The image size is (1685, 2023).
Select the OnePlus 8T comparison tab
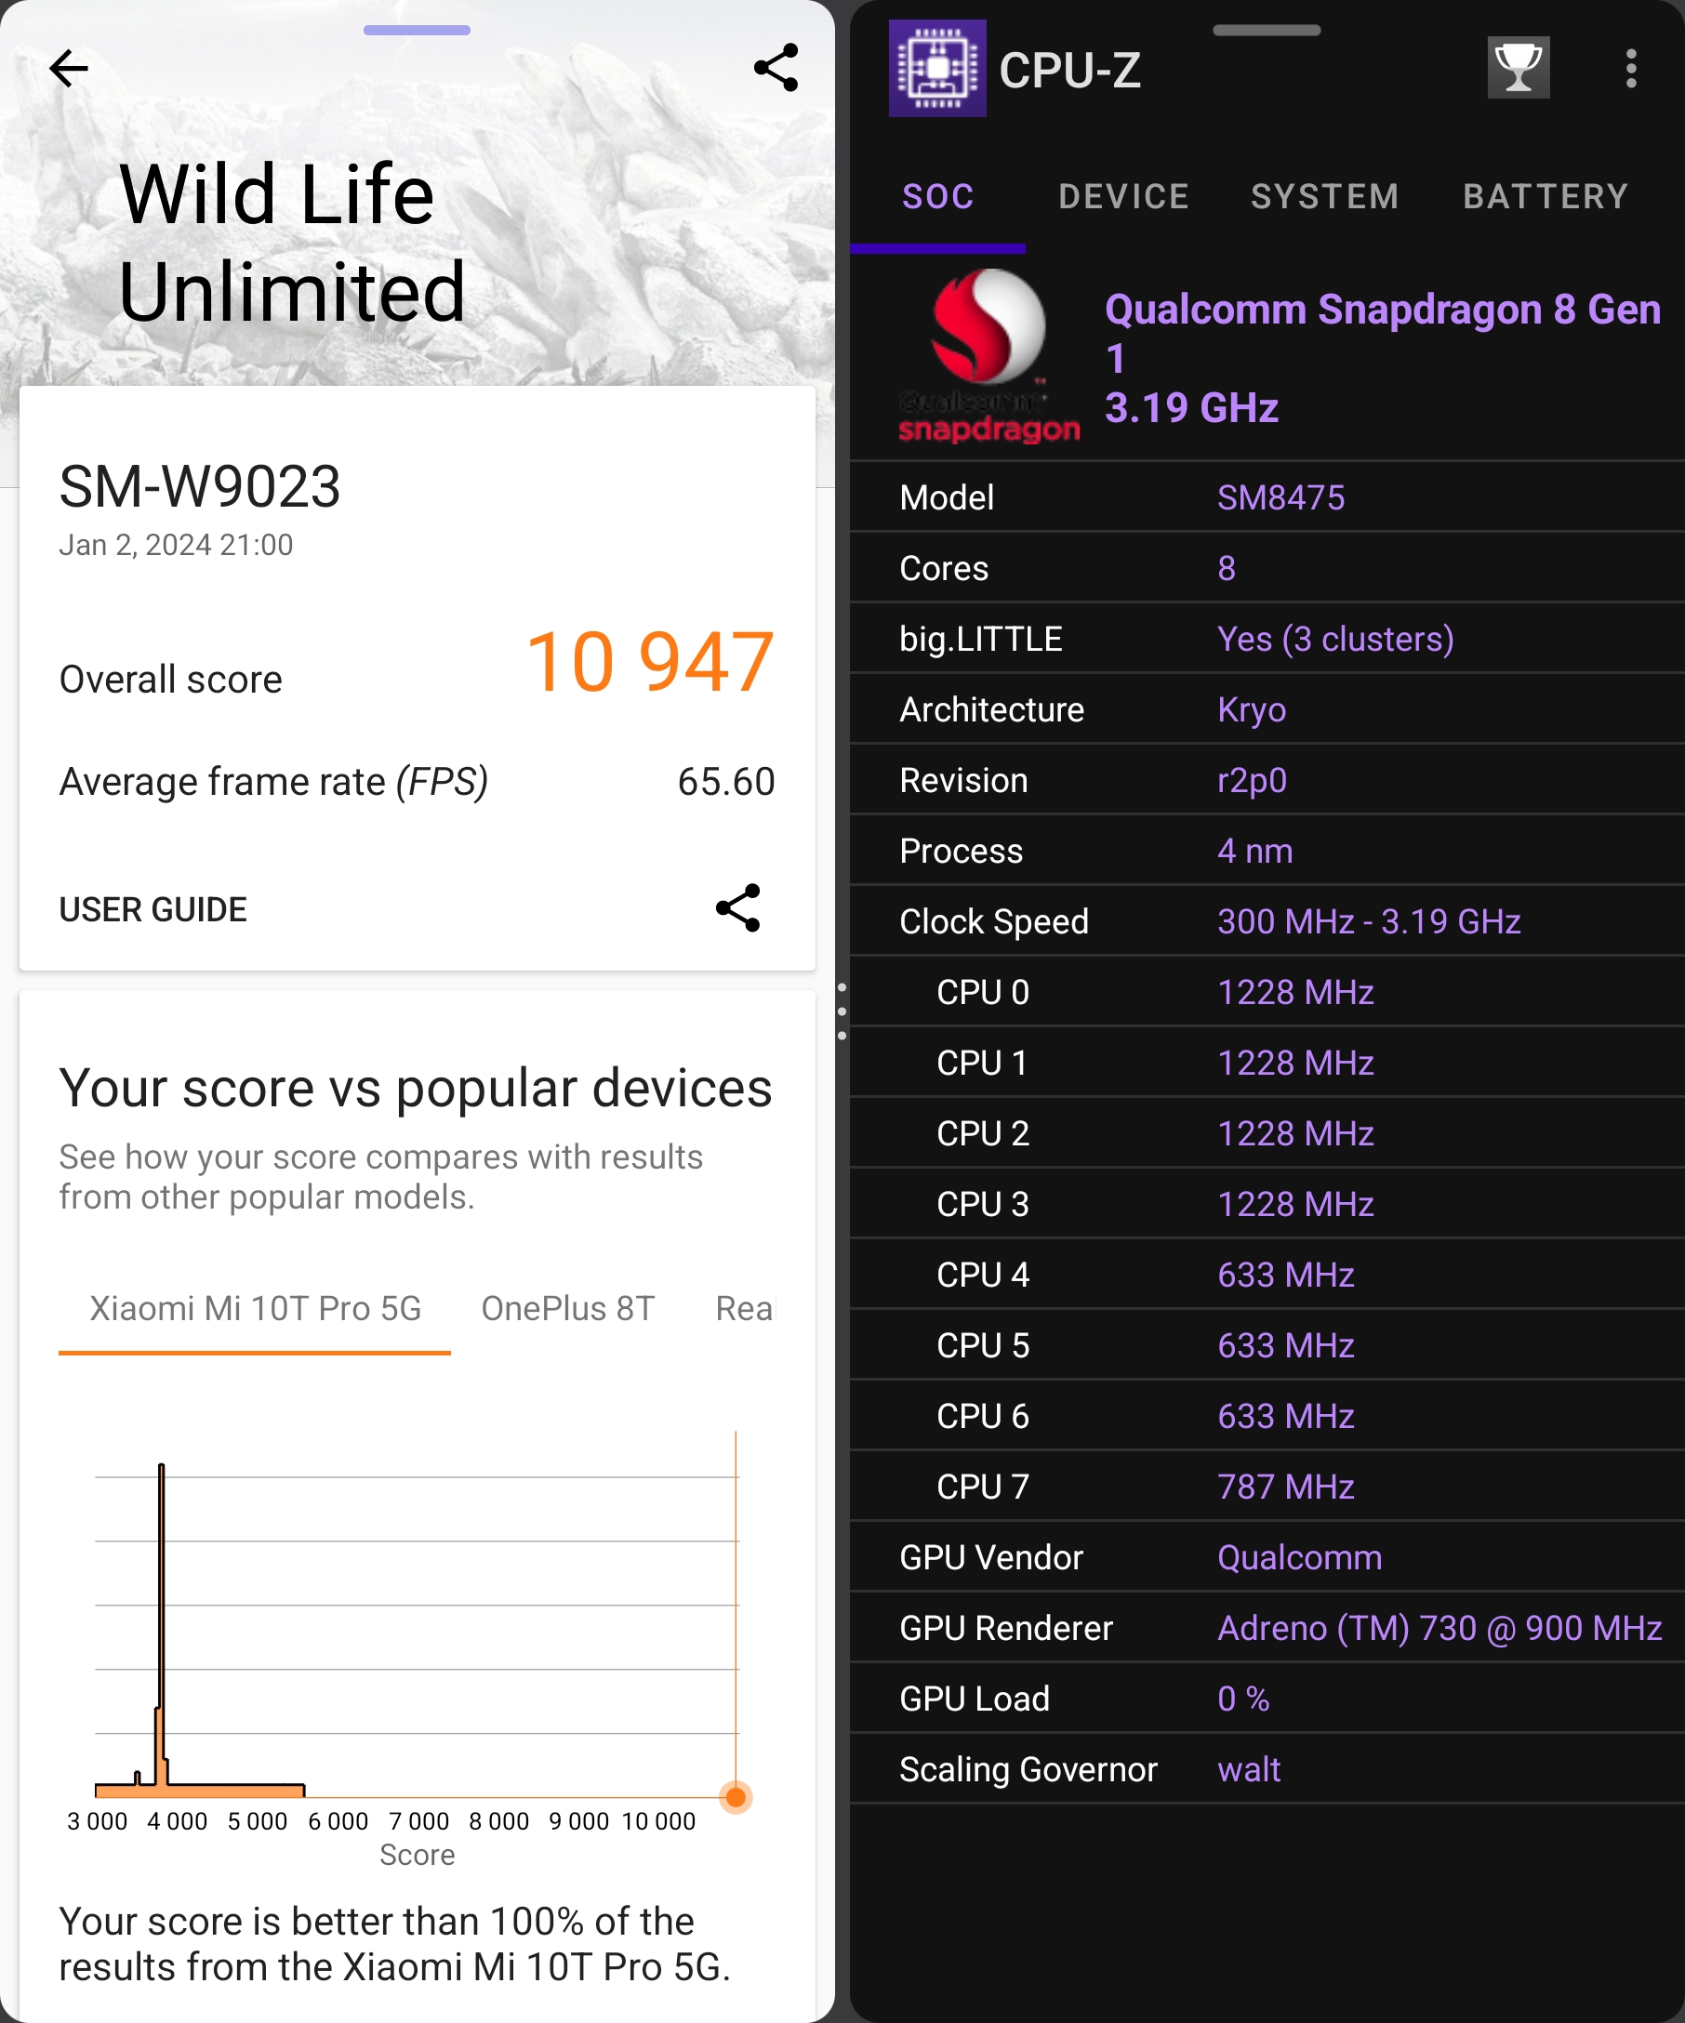[x=567, y=1308]
